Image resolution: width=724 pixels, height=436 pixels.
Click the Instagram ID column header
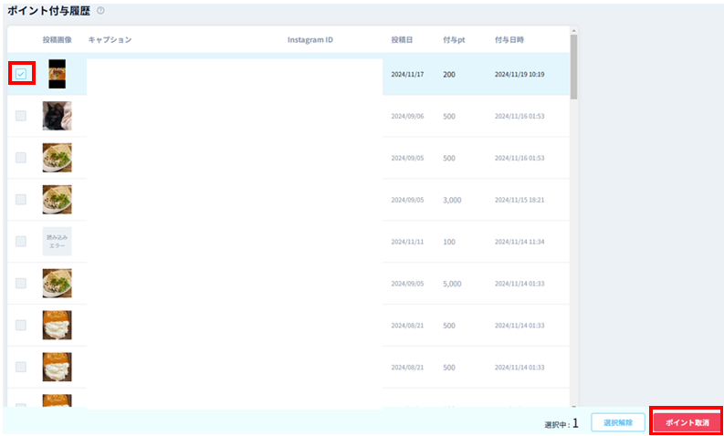coord(310,40)
